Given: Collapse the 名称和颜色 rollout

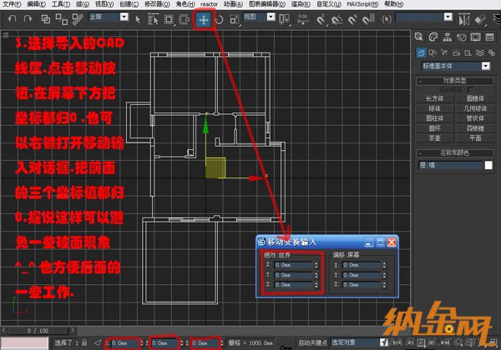Looking at the screenshot, I should coord(454,153).
